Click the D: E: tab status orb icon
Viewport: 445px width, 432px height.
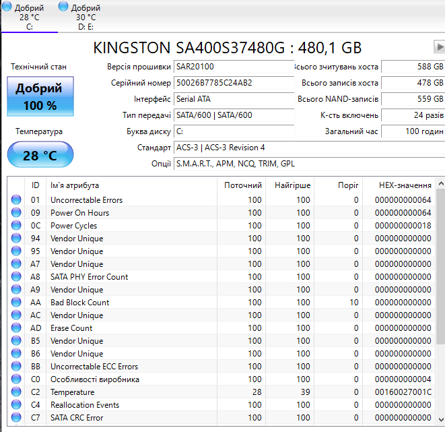[63, 6]
